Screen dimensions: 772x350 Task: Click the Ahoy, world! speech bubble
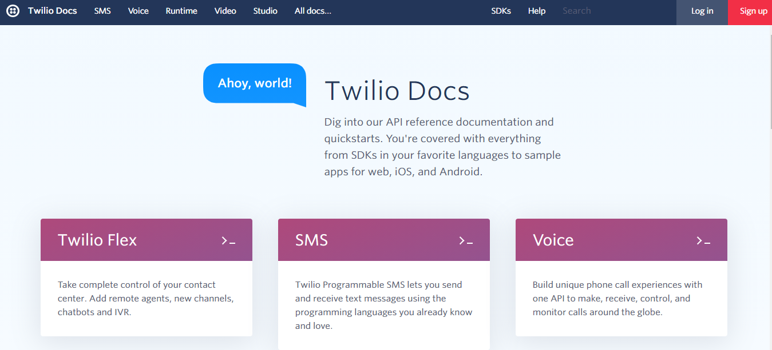tap(255, 84)
